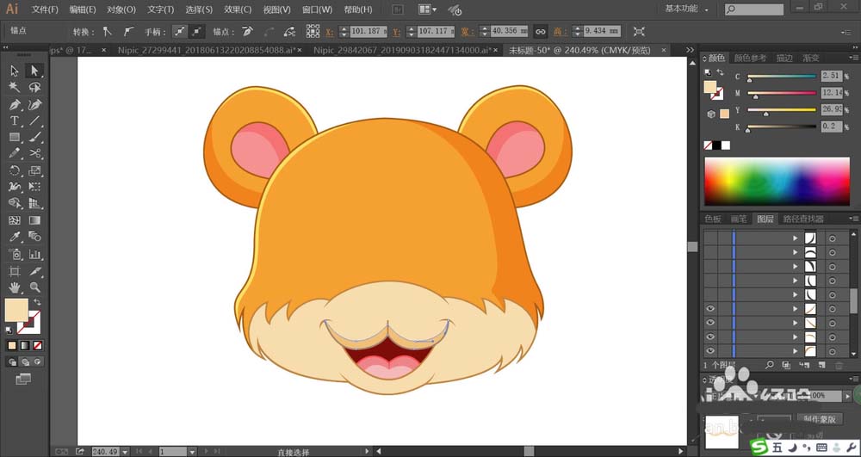Screen dimensions: 861x457
Task: Select the black arrow Selection tool
Action: 15,71
